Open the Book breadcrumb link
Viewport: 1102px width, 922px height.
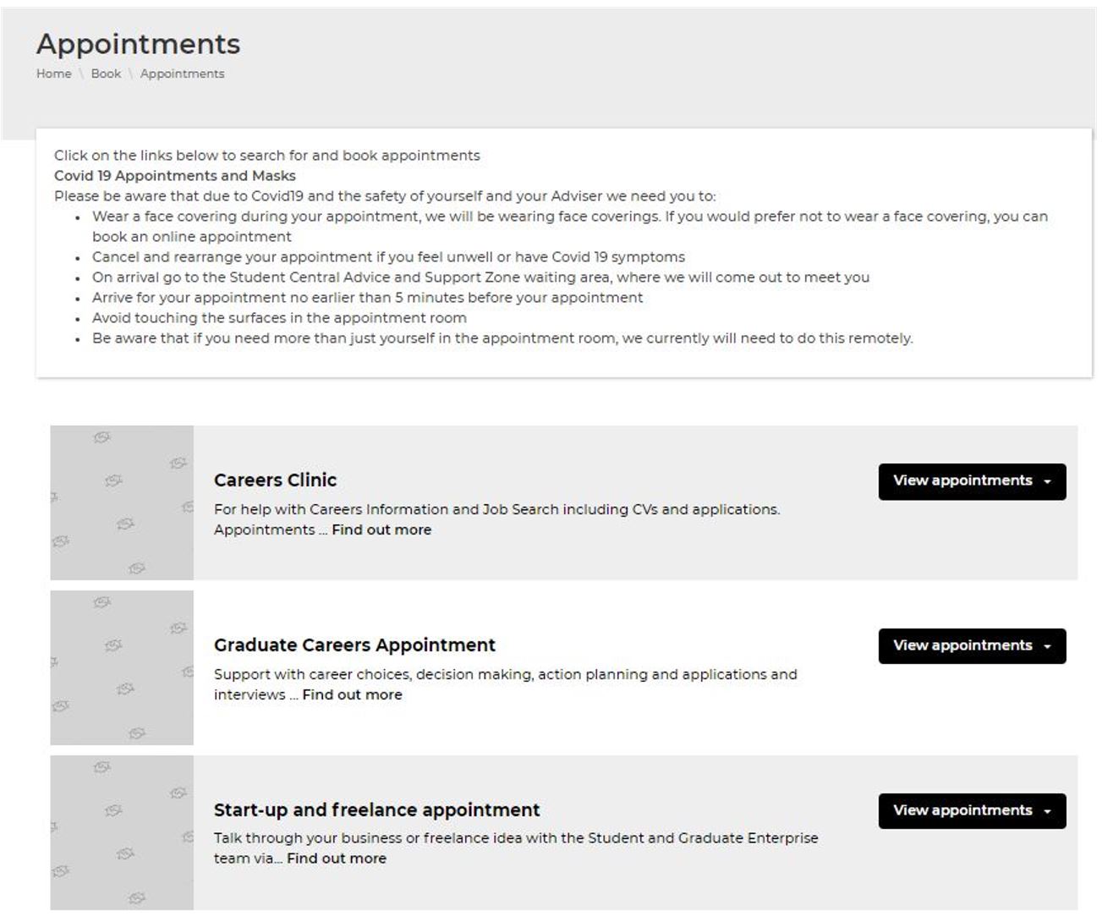tap(106, 74)
